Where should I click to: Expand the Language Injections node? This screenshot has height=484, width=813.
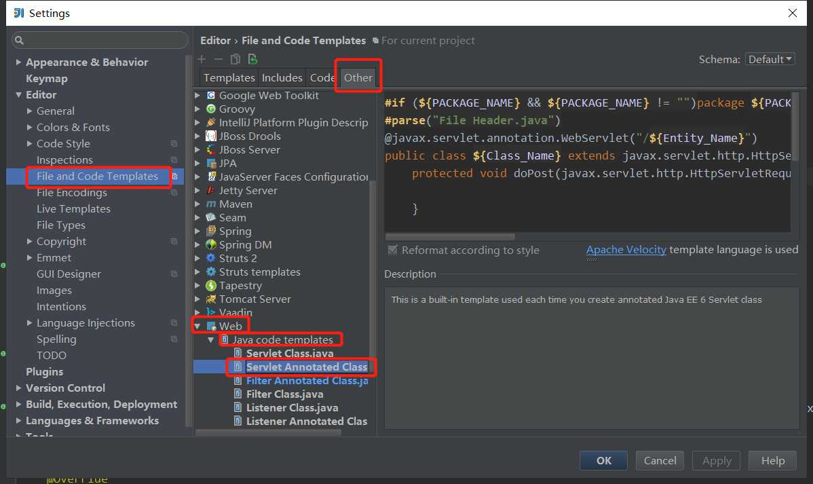[30, 322]
